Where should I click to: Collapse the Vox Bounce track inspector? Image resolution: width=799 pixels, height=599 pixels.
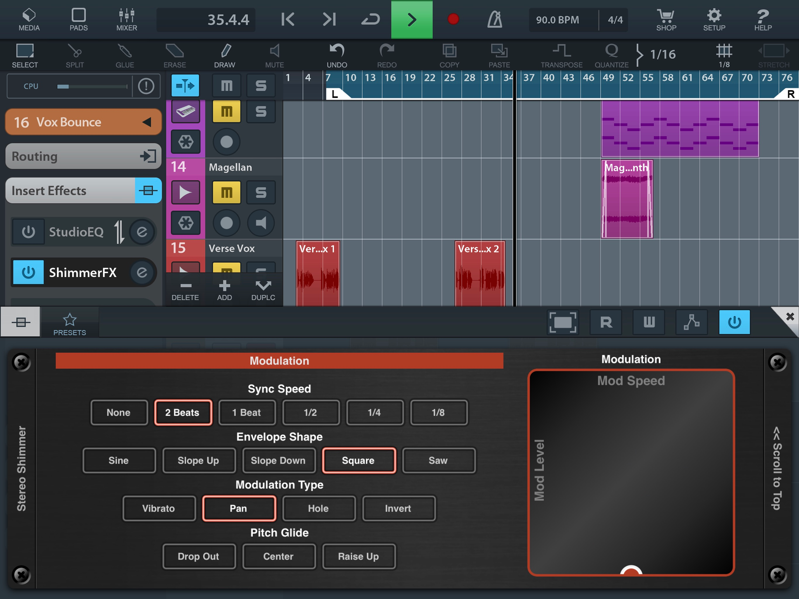click(x=147, y=122)
